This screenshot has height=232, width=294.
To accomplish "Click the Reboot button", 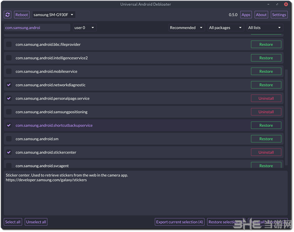I will (22, 15).
